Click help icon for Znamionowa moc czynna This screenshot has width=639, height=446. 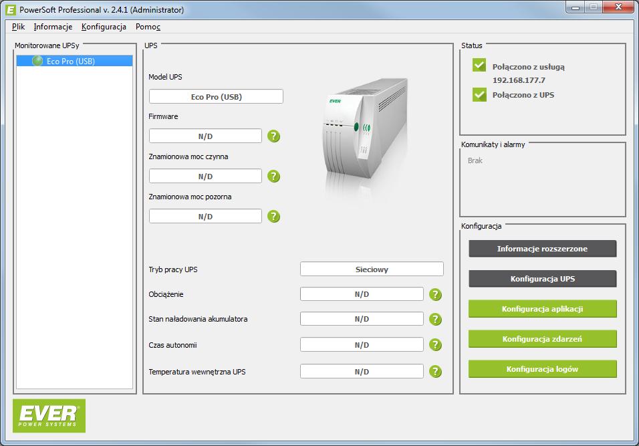(273, 176)
